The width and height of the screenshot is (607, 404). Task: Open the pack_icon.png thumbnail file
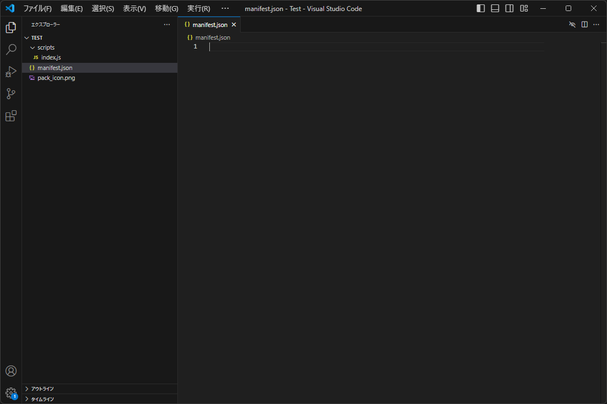(x=56, y=77)
